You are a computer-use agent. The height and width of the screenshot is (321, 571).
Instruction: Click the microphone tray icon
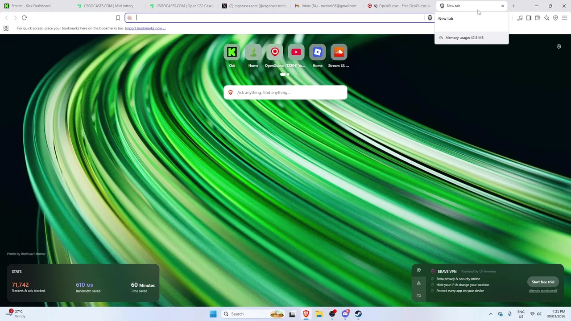pyautogui.click(x=509, y=314)
